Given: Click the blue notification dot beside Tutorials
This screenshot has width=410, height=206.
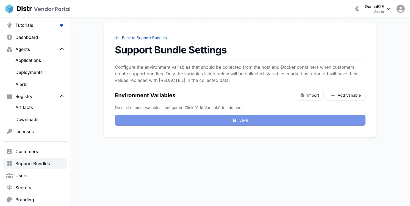Looking at the screenshot, I should point(61,25).
